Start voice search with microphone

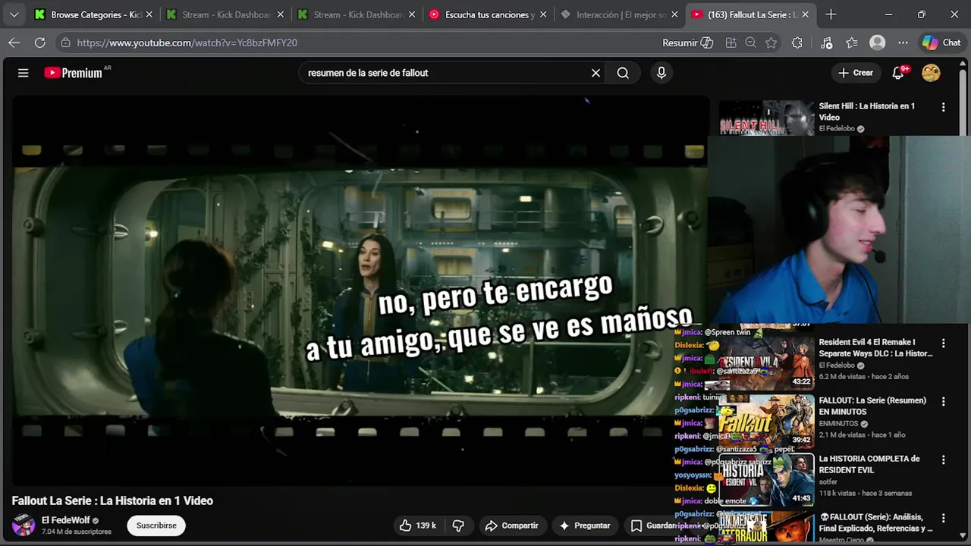pyautogui.click(x=661, y=73)
